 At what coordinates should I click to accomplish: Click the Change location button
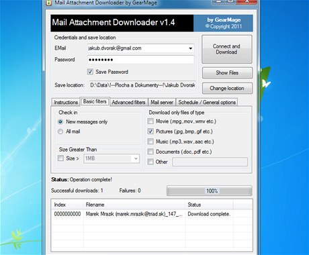pyautogui.click(x=227, y=88)
